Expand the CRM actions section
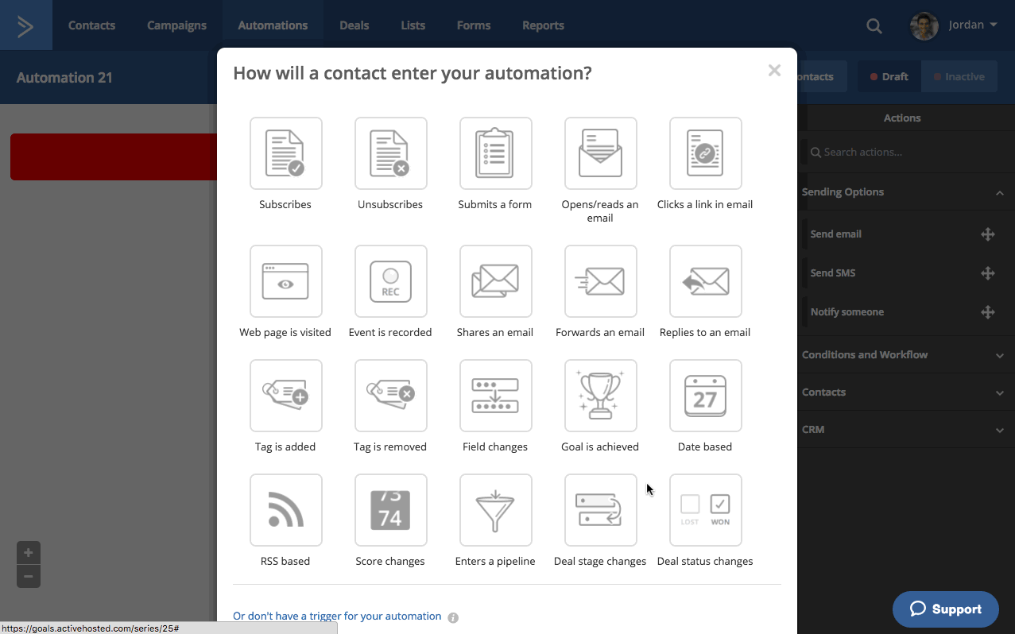 [x=999, y=430]
